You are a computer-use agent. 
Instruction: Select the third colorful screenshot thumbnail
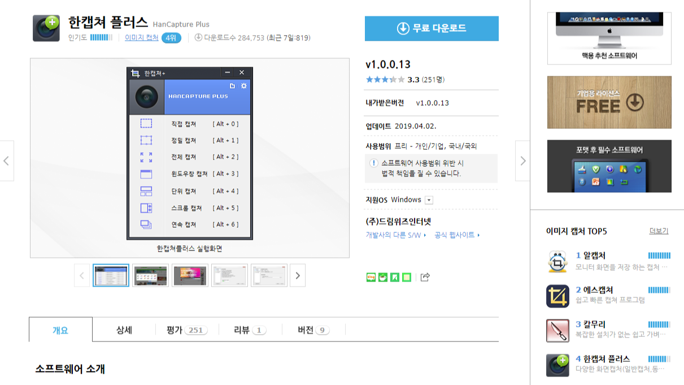tap(190, 275)
